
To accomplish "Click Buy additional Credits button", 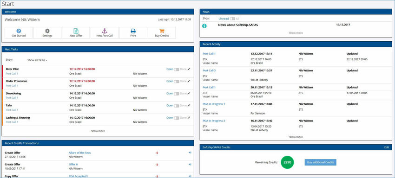I will point(321,162).
